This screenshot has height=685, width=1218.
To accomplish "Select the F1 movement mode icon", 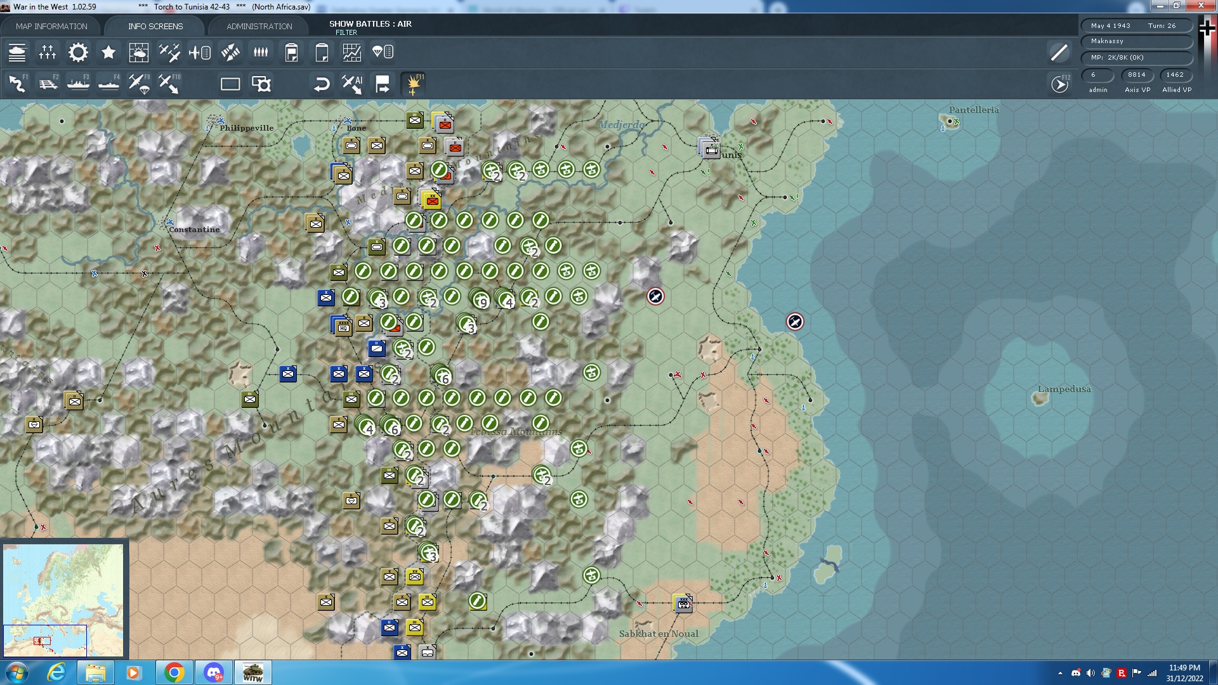I will coord(17,83).
